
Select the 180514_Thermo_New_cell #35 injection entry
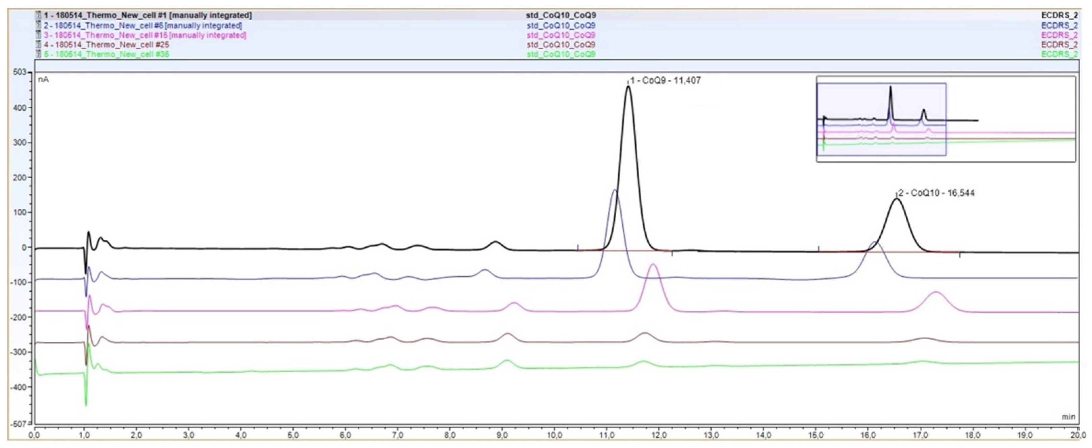pyautogui.click(x=106, y=55)
